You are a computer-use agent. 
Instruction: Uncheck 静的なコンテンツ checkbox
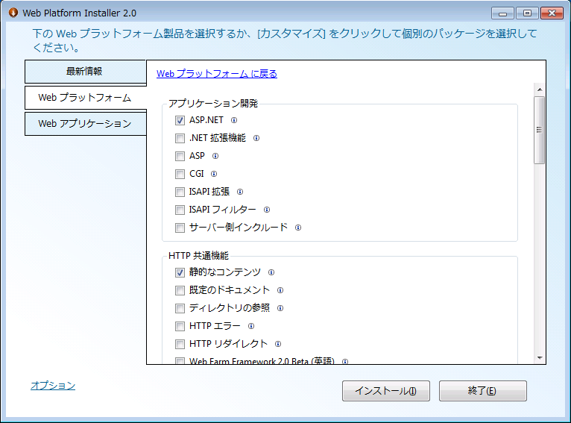tap(180, 272)
